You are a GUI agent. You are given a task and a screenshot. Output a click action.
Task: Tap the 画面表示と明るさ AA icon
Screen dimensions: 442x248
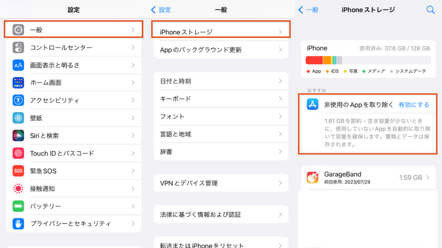[x=18, y=65]
